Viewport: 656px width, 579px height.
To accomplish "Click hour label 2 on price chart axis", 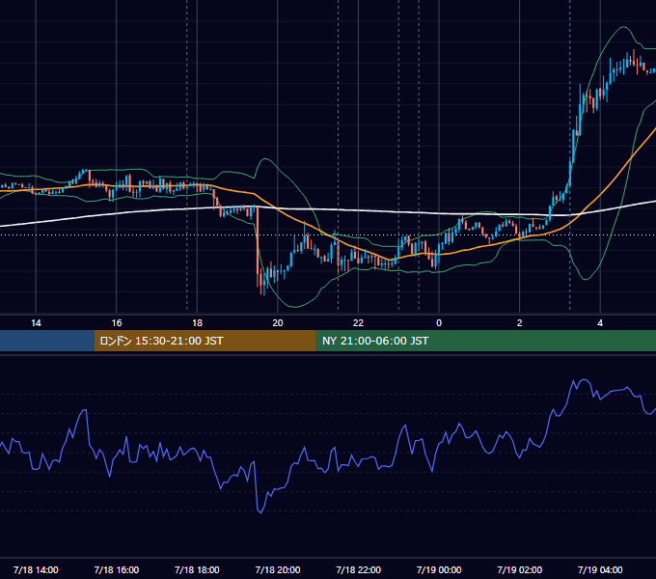I will click(520, 323).
